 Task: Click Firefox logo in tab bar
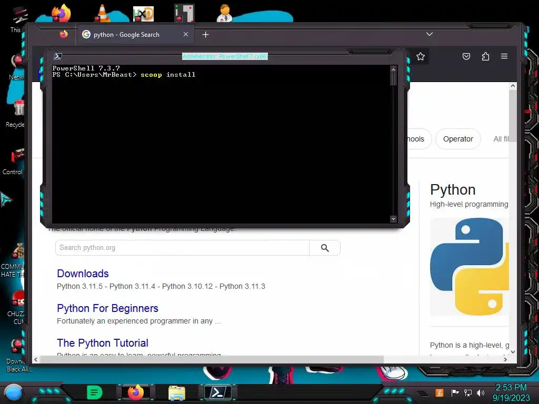coord(64,34)
